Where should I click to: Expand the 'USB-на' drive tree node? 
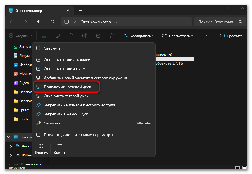click(11, 155)
